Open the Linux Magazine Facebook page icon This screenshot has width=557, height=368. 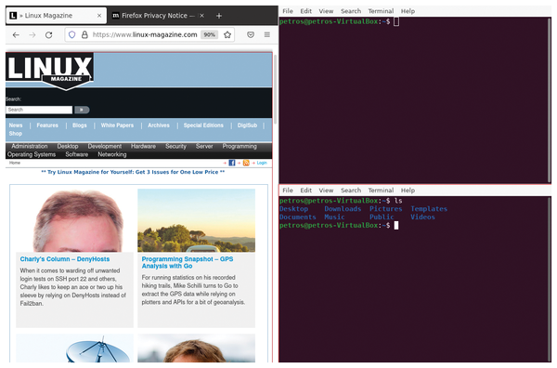tap(232, 163)
